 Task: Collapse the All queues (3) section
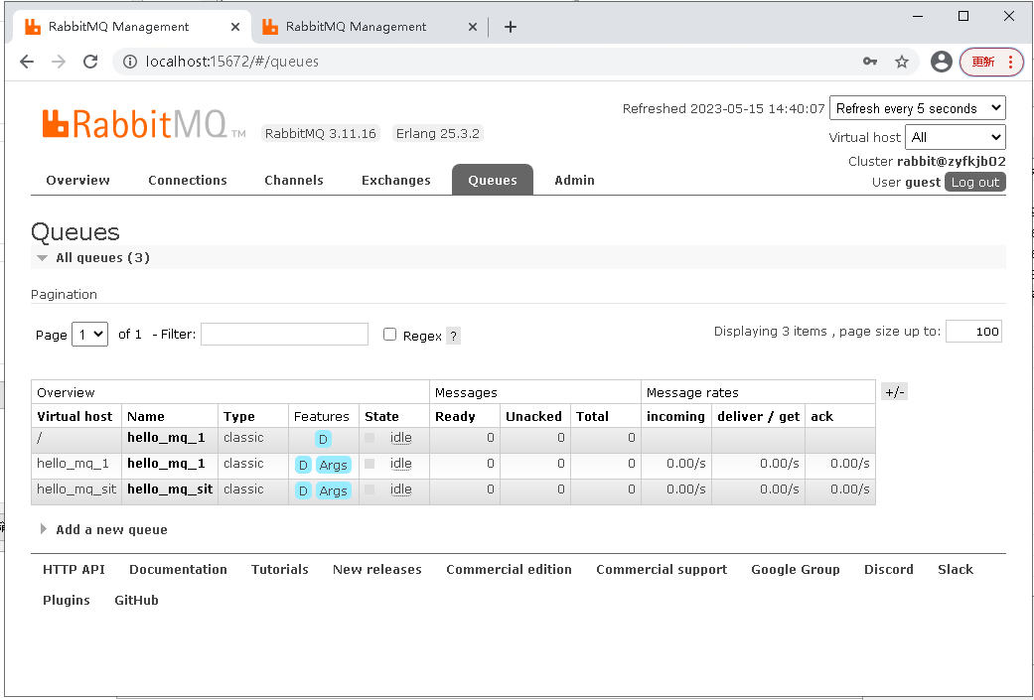[x=102, y=258]
